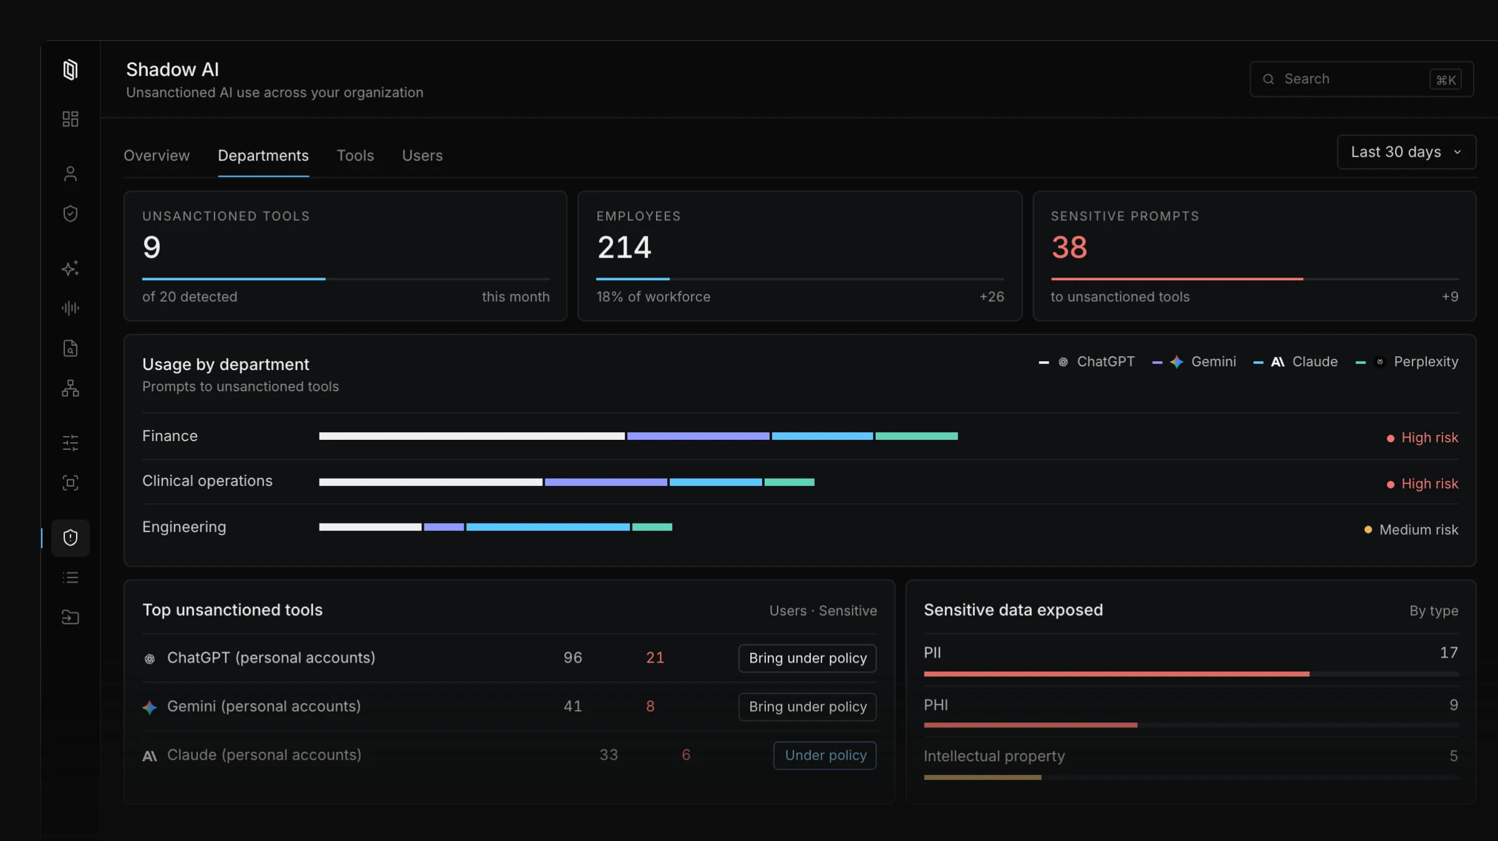This screenshot has height=841, width=1498.
Task: Click the Finance usage bar
Action: (638, 435)
